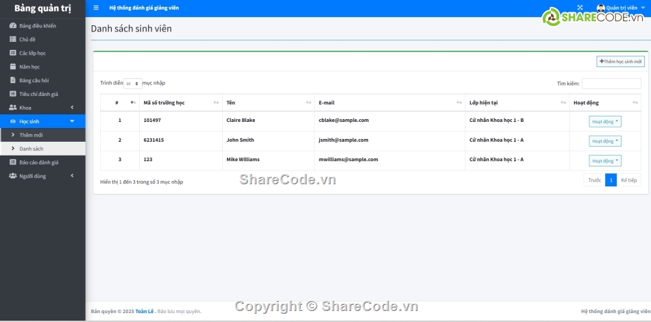
Task: Click the Người dùng users icon
Action: pos(12,176)
